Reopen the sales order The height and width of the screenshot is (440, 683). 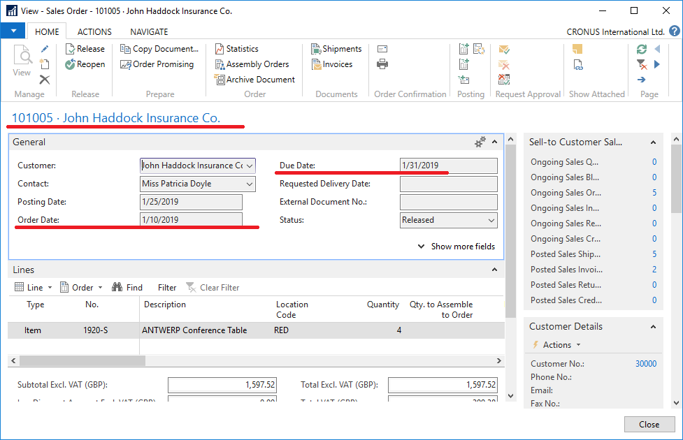point(85,64)
